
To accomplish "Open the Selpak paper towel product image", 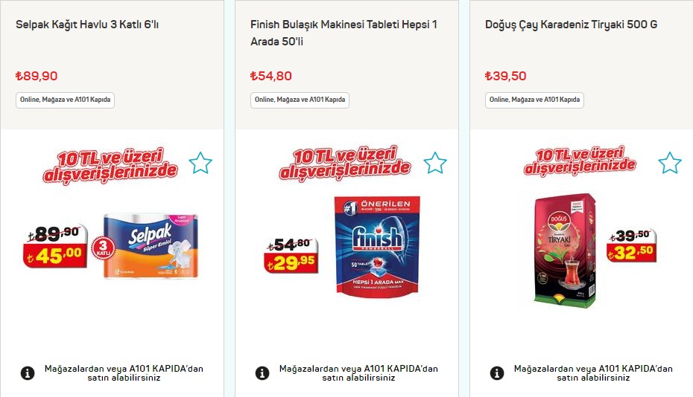I will pyautogui.click(x=151, y=247).
